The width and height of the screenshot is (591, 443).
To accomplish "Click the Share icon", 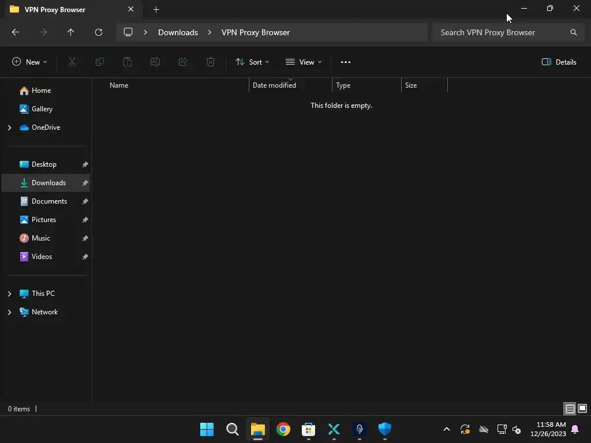I will [183, 62].
